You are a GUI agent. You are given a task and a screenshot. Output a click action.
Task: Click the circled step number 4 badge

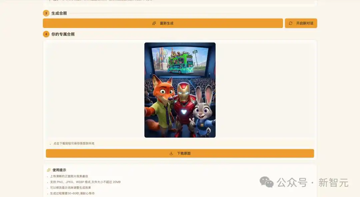[x=45, y=34]
